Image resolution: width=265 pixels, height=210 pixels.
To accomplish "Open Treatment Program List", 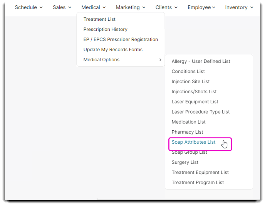I will [198, 182].
